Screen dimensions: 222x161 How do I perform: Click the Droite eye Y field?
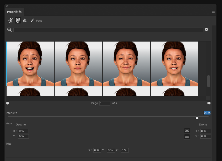click(x=206, y=136)
